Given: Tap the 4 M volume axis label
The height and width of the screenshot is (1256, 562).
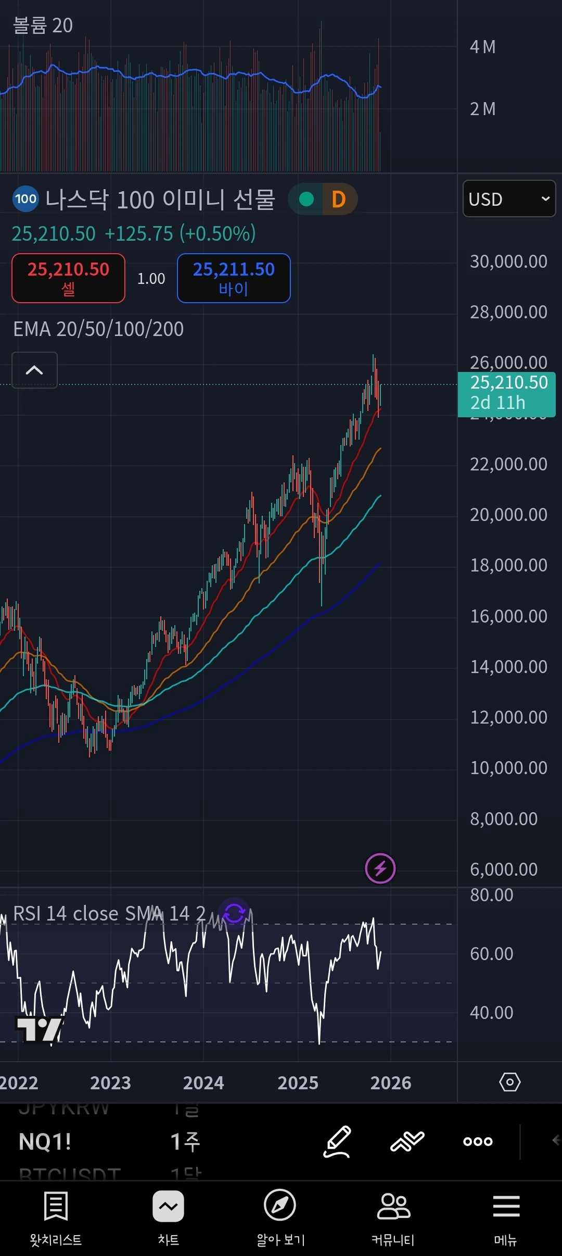Looking at the screenshot, I should [x=482, y=47].
